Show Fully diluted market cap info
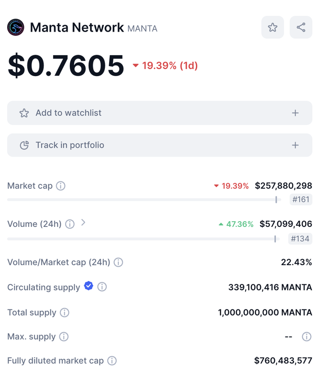This screenshot has width=328, height=383. pyautogui.click(x=112, y=361)
